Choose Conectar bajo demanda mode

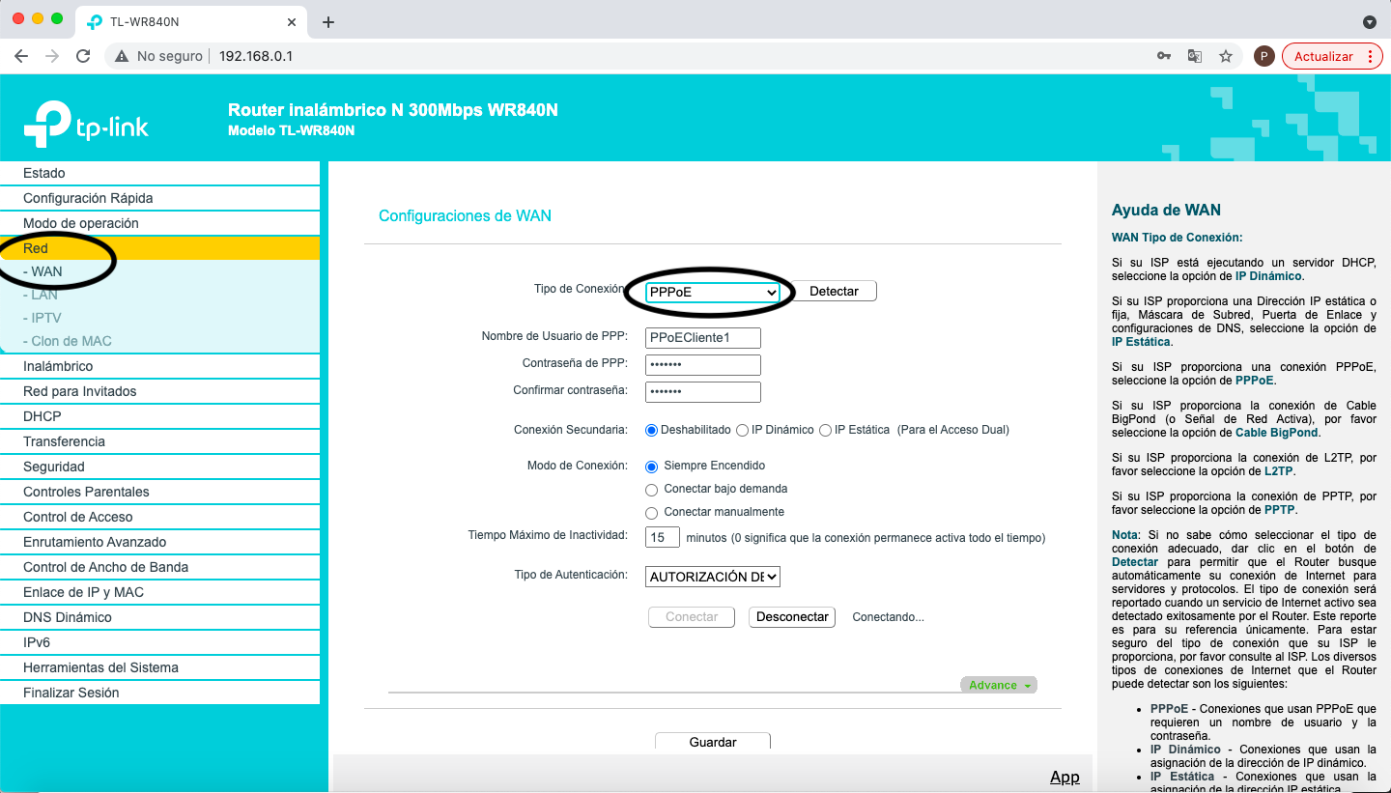click(x=652, y=490)
